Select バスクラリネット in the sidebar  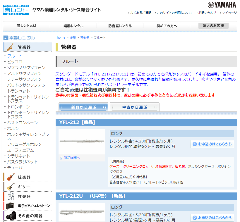point(22,162)
